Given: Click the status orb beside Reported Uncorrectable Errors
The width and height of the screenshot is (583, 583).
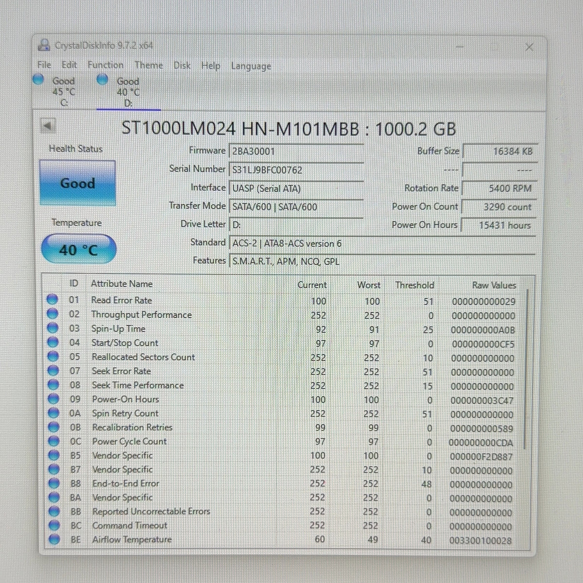Looking at the screenshot, I should 54,511.
